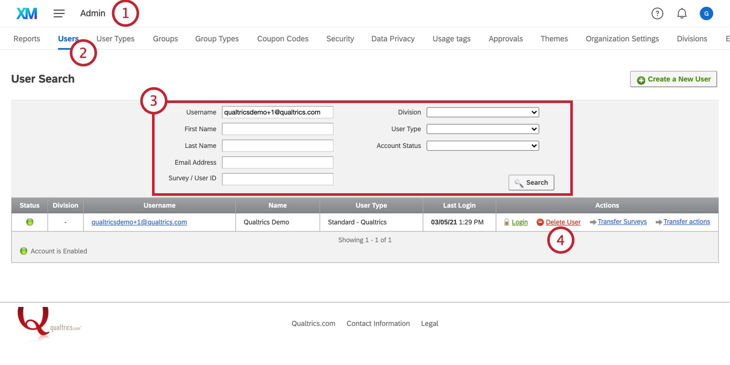This screenshot has height=365, width=730.
Task: Switch to the User Types tab
Action: tap(116, 39)
